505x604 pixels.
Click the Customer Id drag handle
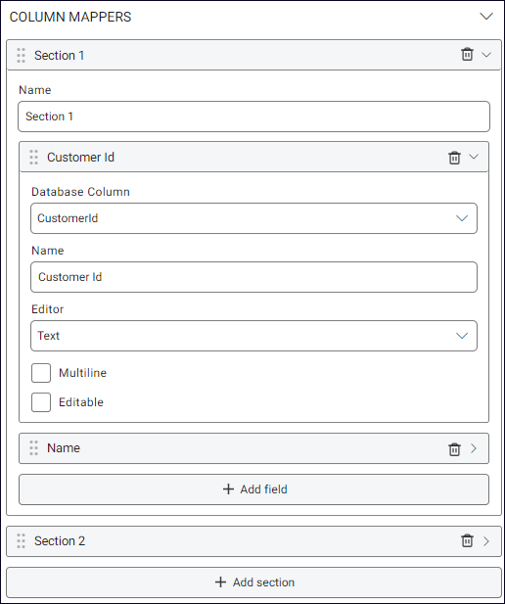(34, 158)
